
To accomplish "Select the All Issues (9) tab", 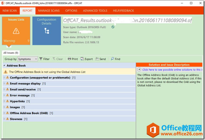I will 11,53.
